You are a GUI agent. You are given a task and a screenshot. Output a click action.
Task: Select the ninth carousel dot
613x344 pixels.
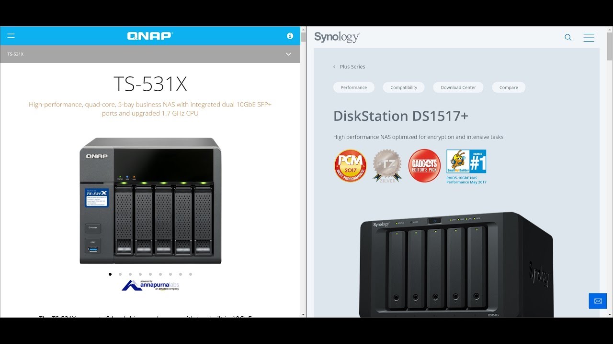click(x=191, y=274)
